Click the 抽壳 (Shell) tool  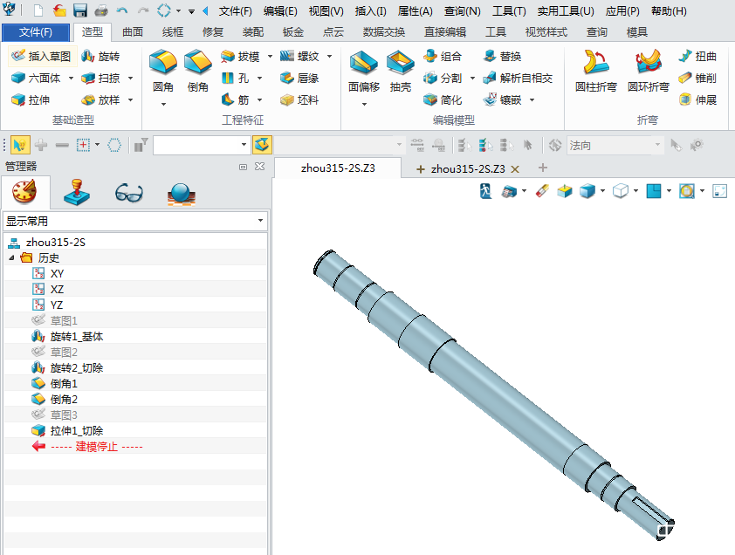401,72
